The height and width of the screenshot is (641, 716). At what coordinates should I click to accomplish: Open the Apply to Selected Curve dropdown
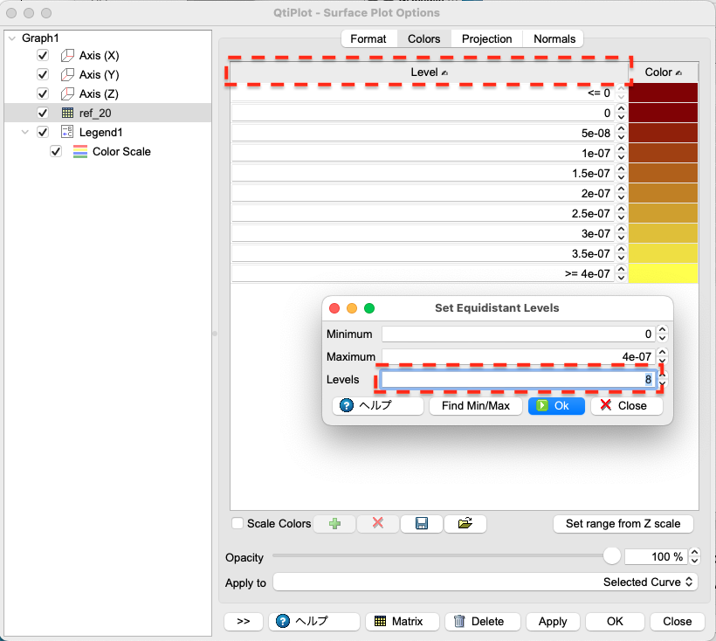click(485, 582)
